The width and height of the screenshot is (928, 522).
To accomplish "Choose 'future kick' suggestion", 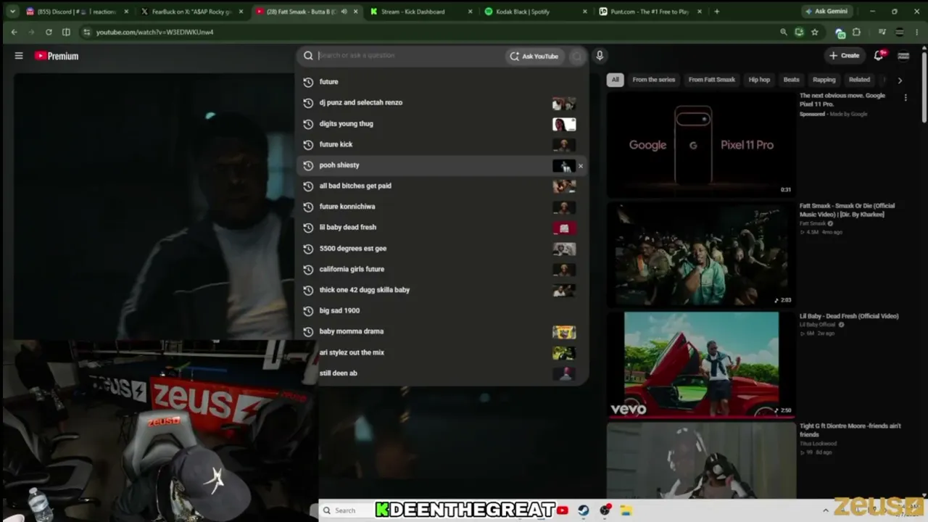I will (x=442, y=145).
